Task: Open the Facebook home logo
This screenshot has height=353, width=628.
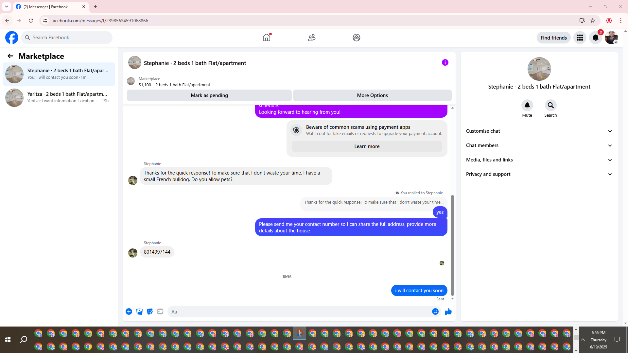Action: [x=12, y=38]
